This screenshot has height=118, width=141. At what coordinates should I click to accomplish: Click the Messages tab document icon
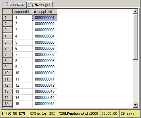tap(30, 5)
